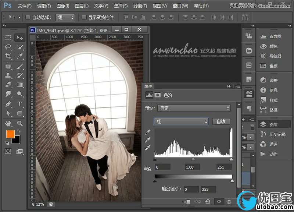Viewport: 294px width, 212px height.
Task: Enable the 显示变换控件 checkbox
Action: point(84,17)
